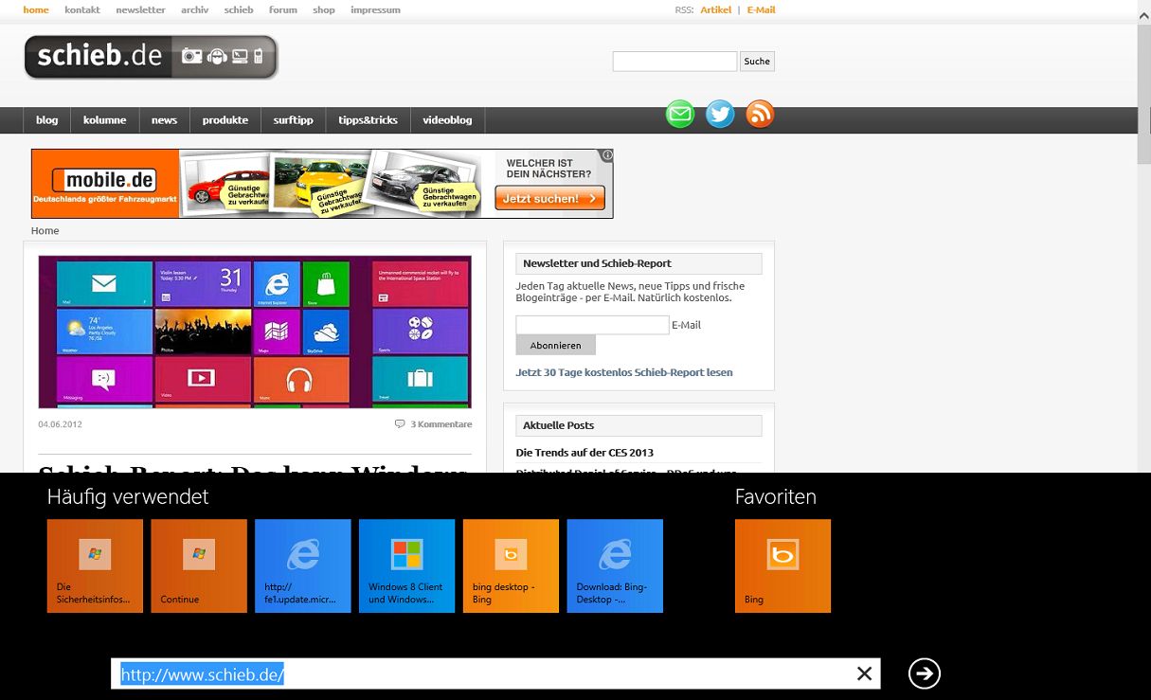The image size is (1151, 700).
Task: Click the '3 Kommentare' link
Action: [x=441, y=424]
